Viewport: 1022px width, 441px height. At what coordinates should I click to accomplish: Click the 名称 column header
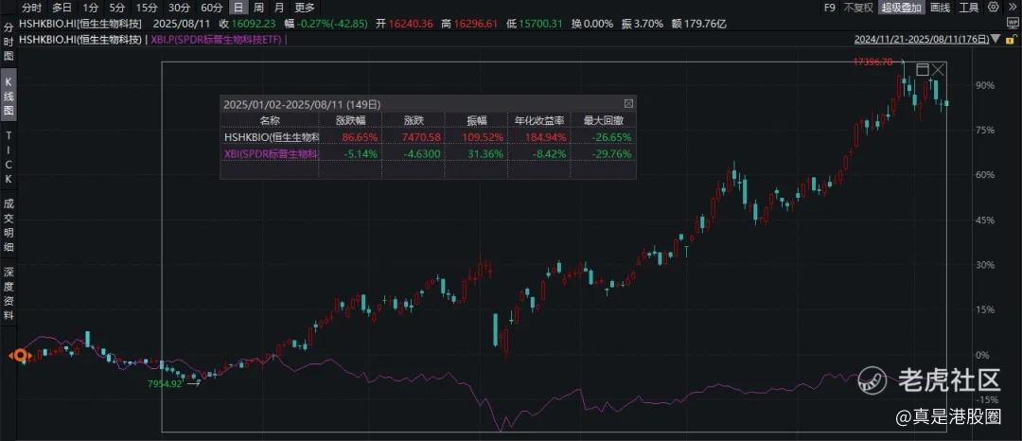[x=269, y=120]
